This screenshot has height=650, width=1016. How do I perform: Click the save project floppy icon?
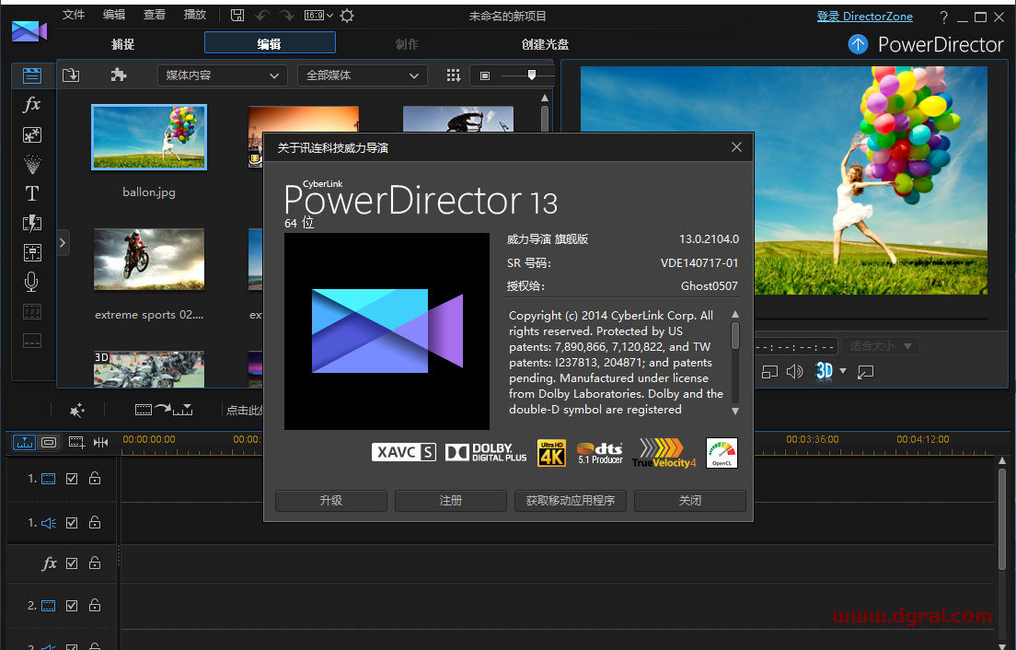click(x=237, y=16)
